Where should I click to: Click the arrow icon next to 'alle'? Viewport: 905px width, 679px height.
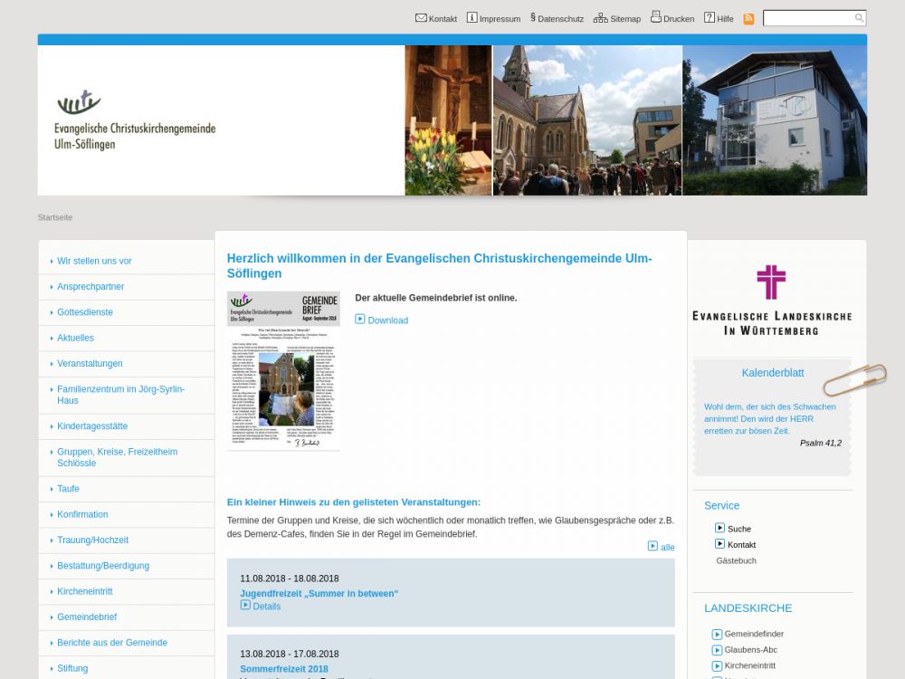653,546
